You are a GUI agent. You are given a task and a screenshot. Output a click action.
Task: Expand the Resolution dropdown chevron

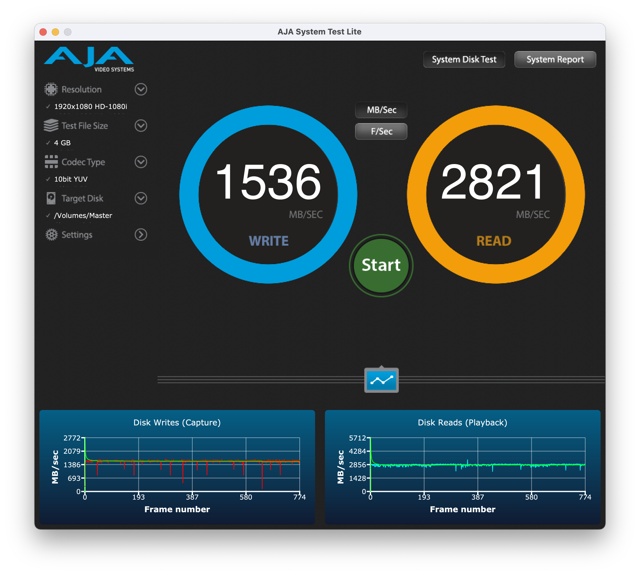click(141, 89)
